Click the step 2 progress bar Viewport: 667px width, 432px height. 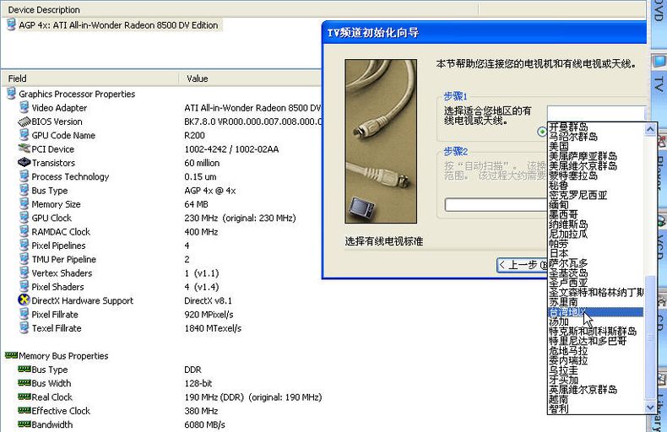[496, 204]
